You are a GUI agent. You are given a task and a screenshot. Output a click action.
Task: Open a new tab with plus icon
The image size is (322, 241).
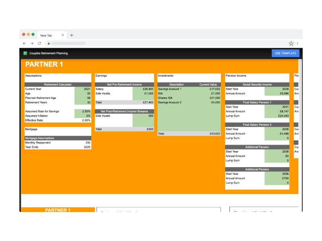(x=72, y=35)
